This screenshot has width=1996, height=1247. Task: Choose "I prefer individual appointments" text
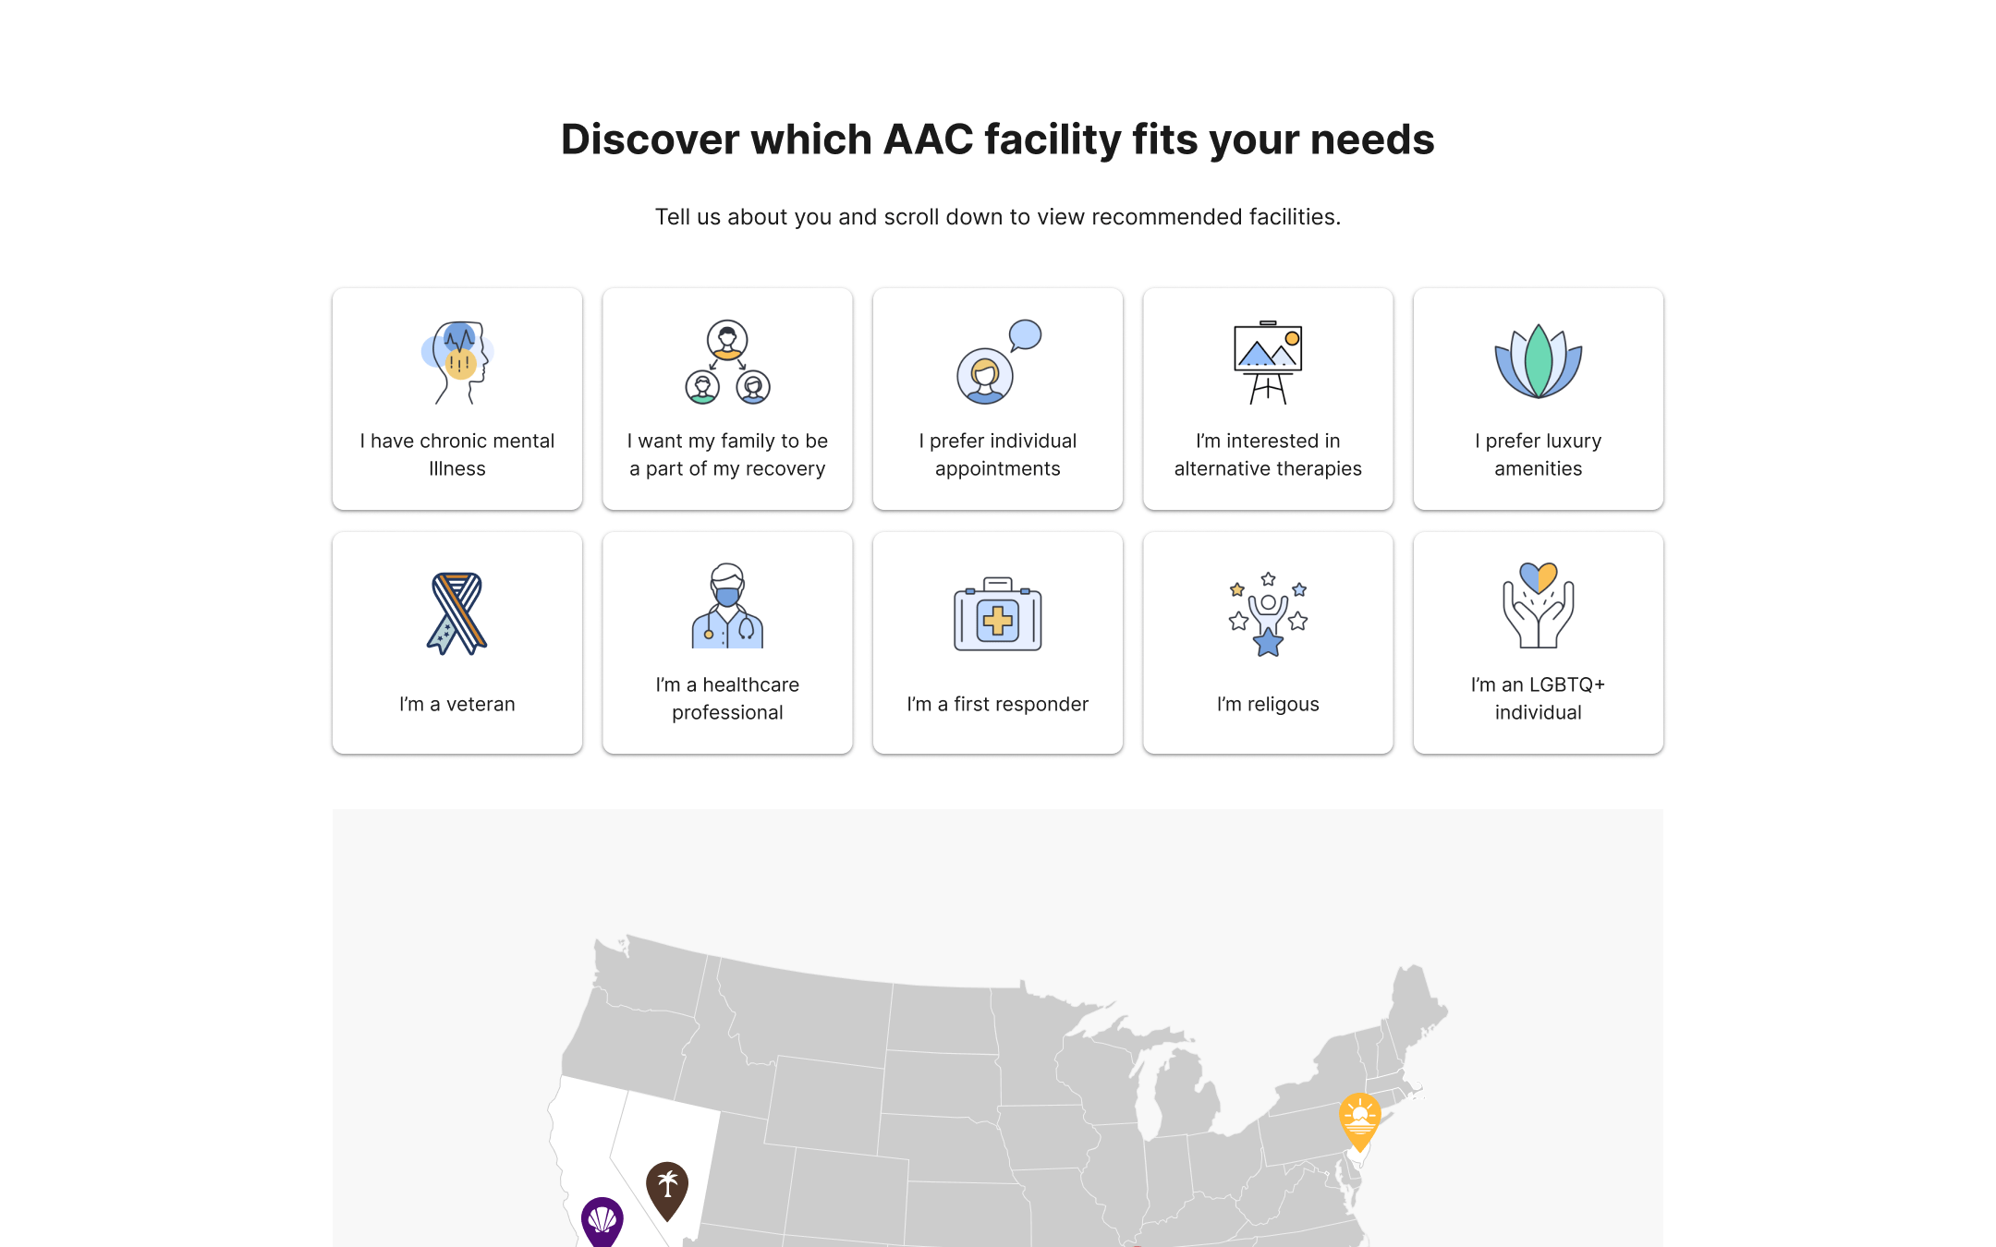[998, 454]
